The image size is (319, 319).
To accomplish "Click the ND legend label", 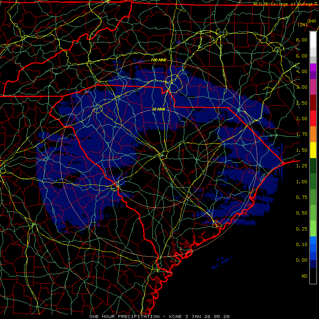I will (x=304, y=276).
